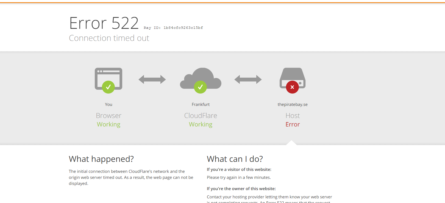Click 'If you're the owner of this website:'
The image size is (445, 203).
(241, 189)
